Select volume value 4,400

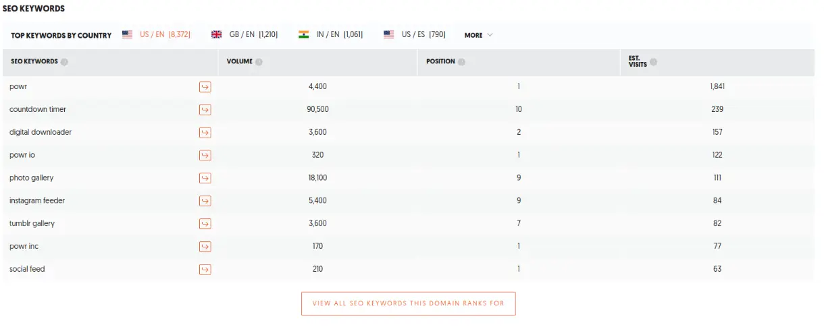click(317, 86)
